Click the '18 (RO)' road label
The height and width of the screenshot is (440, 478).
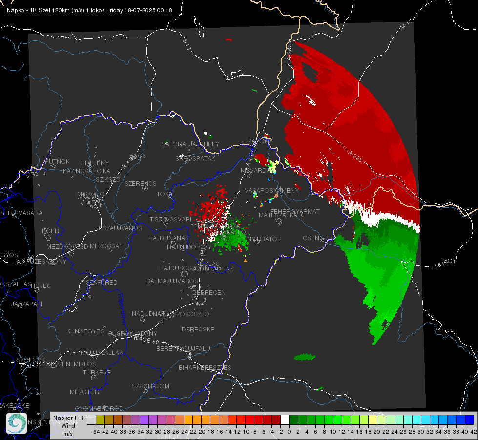point(444,263)
